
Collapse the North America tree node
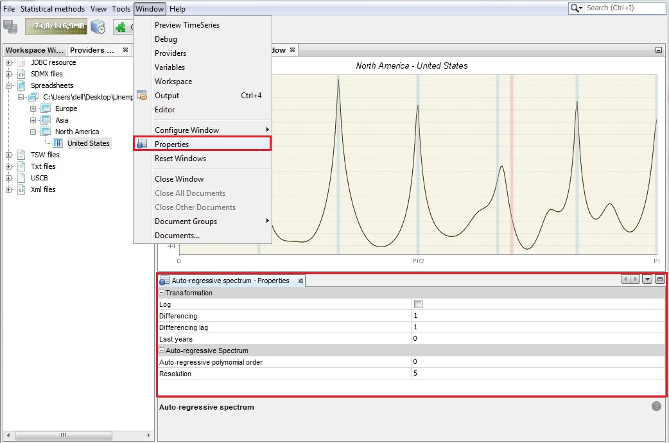[x=33, y=132]
